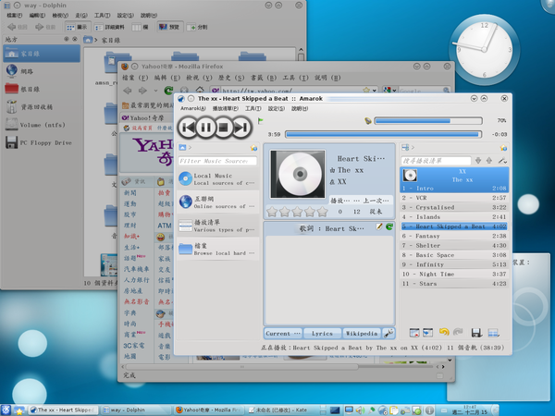Skip to next track in Amarok
The width and height of the screenshot is (555, 416).
(241, 127)
